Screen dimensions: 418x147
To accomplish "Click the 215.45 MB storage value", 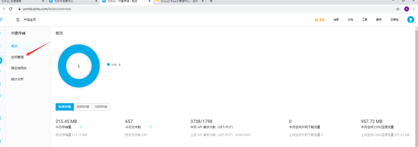I will coord(66,121).
